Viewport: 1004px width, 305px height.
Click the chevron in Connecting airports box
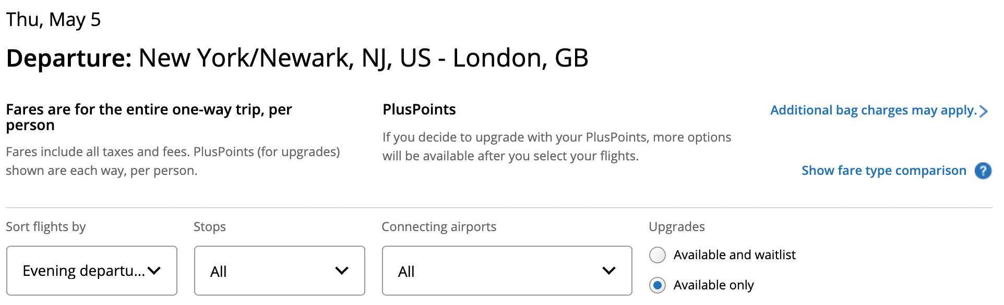click(x=609, y=271)
